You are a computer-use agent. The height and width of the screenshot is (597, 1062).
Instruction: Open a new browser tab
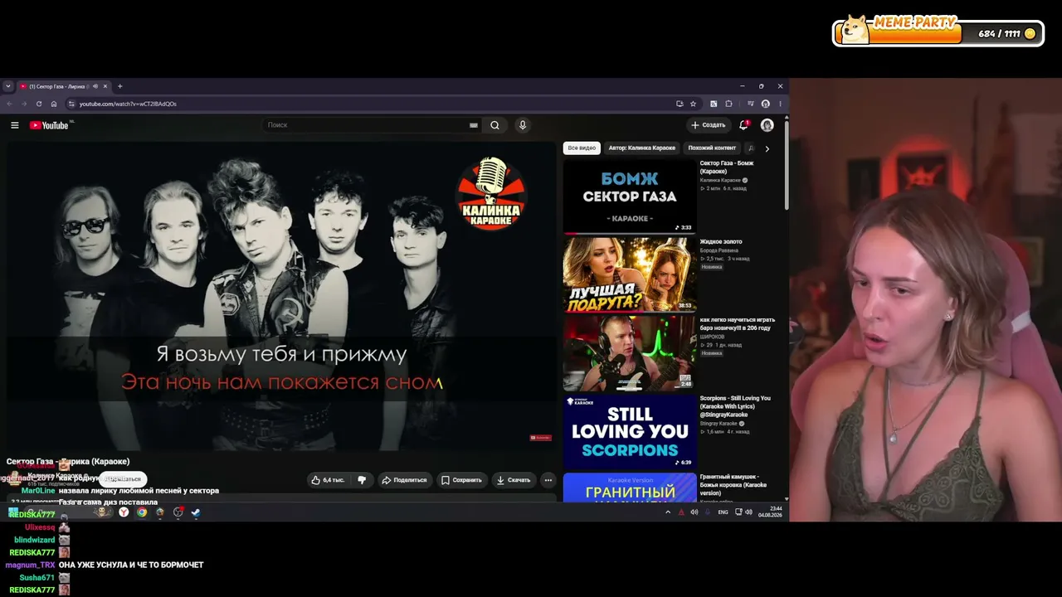tap(119, 86)
